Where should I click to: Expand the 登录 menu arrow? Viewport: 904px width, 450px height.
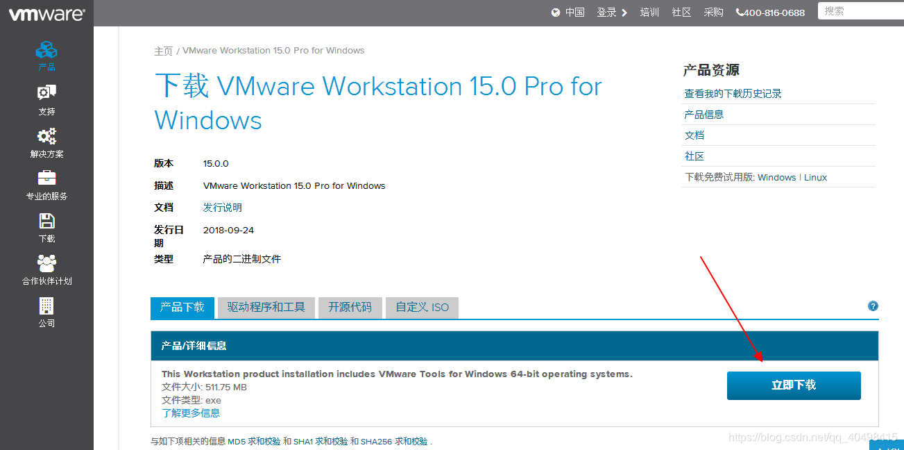(624, 12)
